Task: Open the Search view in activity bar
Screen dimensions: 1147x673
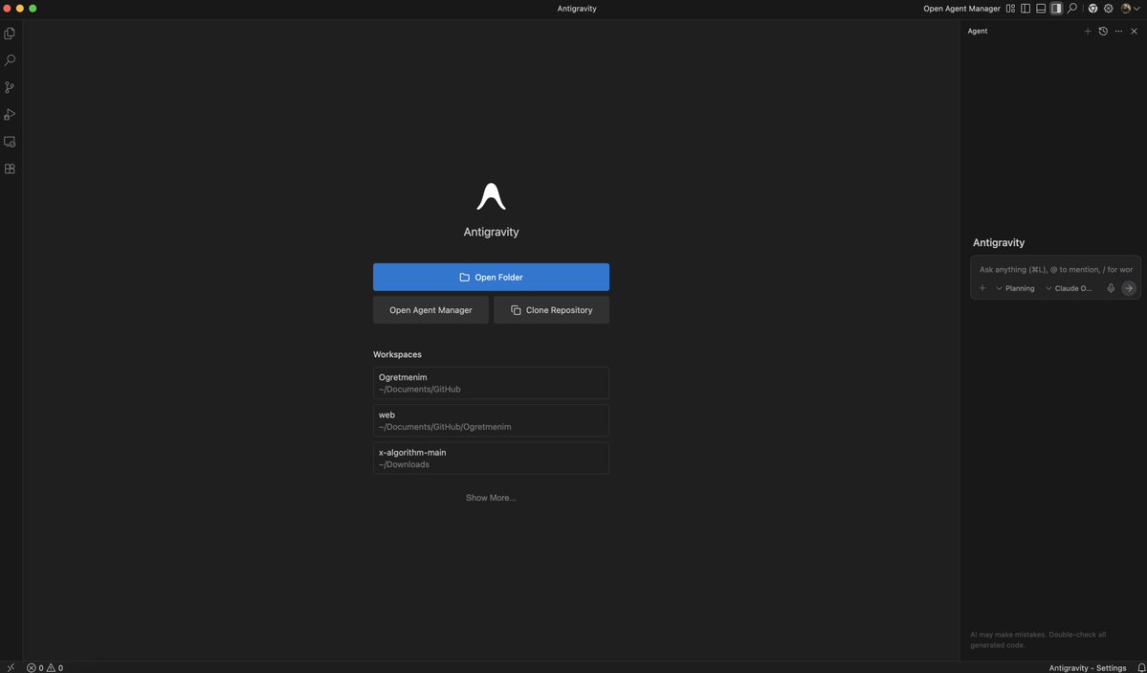Action: point(10,60)
